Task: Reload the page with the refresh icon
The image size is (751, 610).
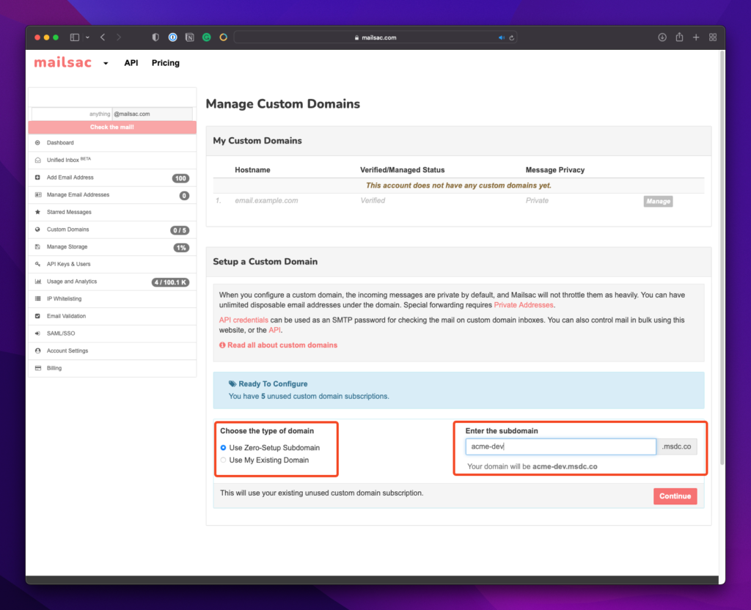Action: tap(512, 38)
